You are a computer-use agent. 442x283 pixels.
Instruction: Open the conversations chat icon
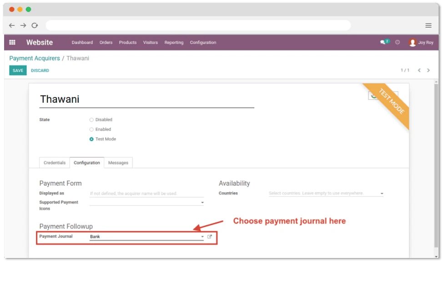click(384, 42)
